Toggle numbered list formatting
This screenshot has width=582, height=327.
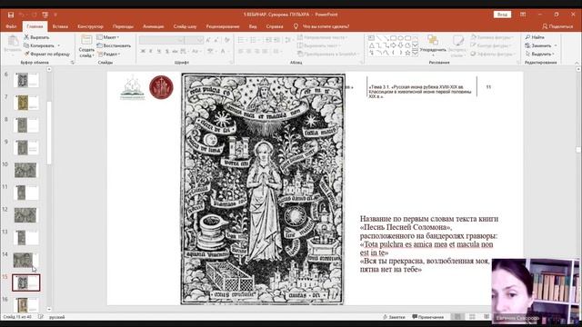254,40
